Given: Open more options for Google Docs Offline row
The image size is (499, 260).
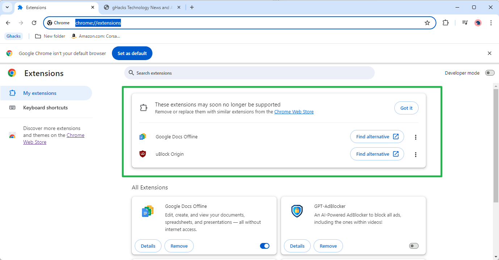Looking at the screenshot, I should pos(416,137).
